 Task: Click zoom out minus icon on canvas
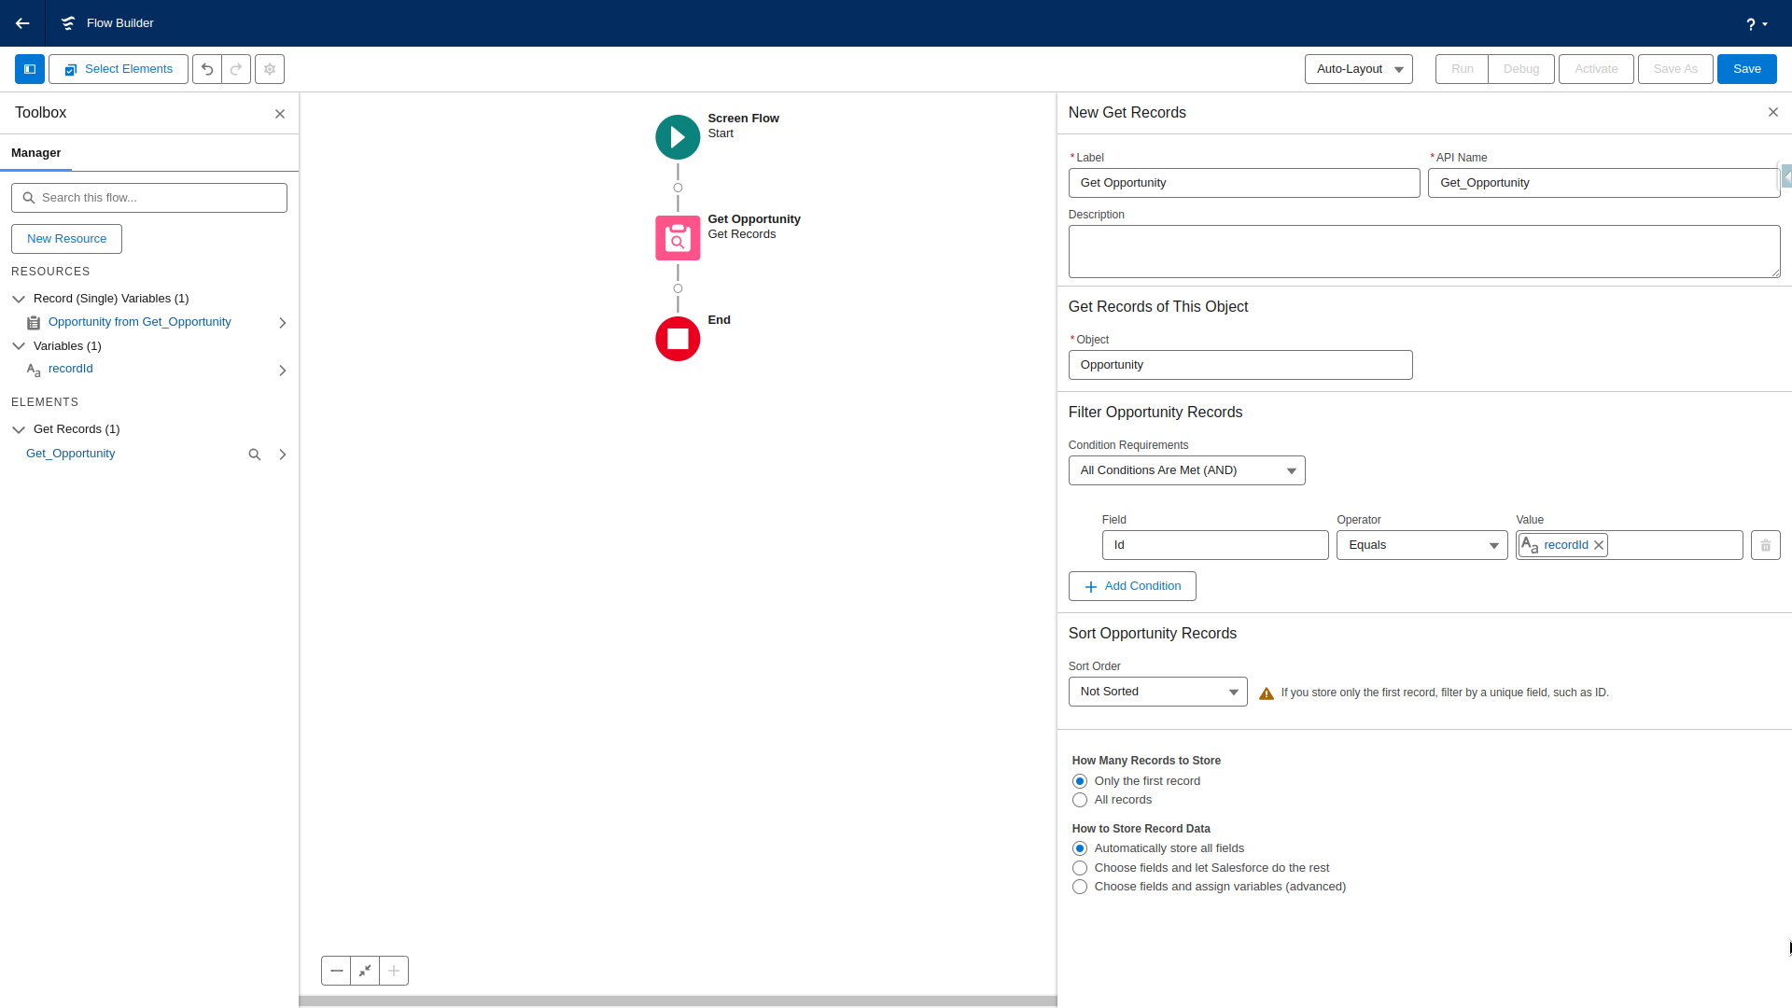[x=337, y=971]
